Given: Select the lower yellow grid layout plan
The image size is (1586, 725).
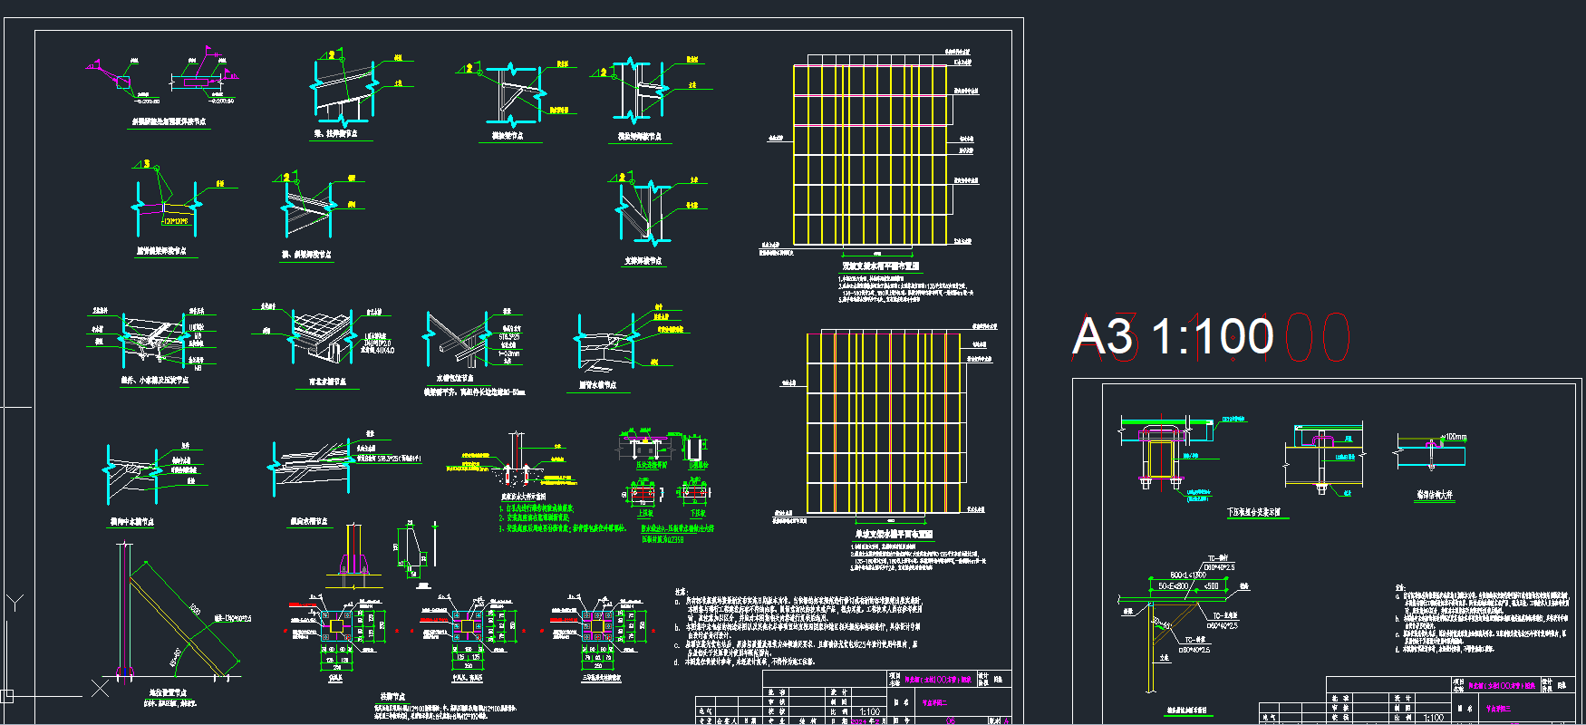Looking at the screenshot, I should (x=883, y=422).
